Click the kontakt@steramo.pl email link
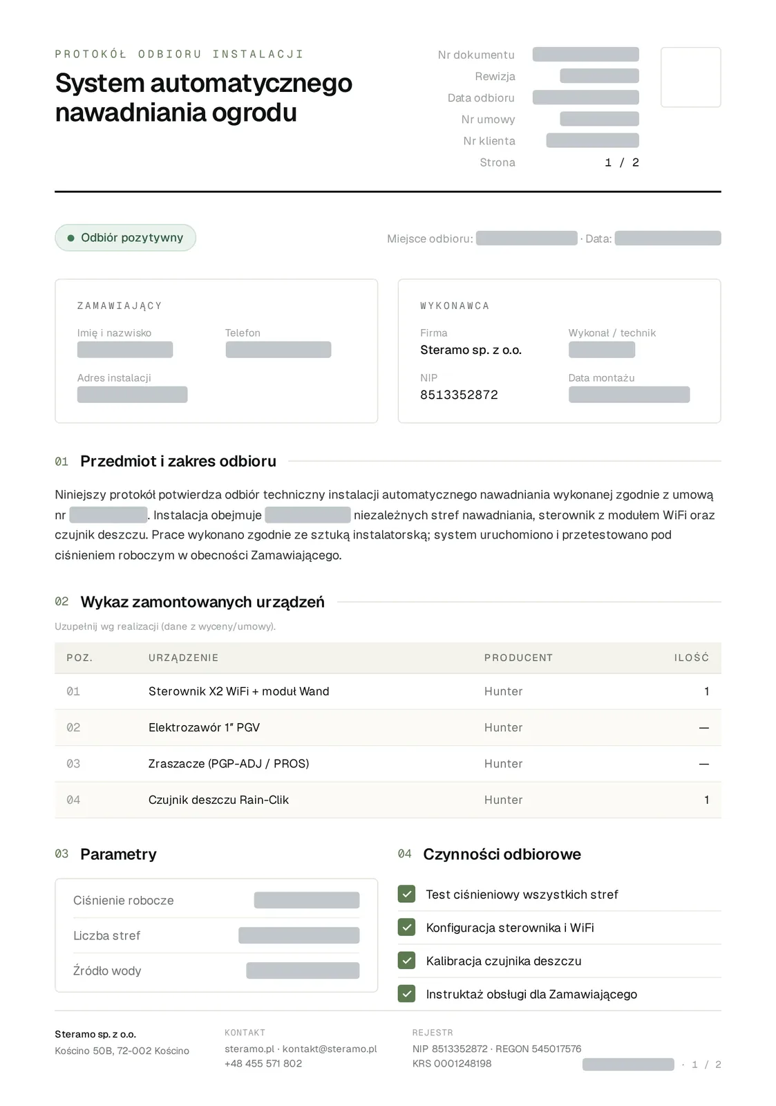The image size is (776, 1106). 330,1049
